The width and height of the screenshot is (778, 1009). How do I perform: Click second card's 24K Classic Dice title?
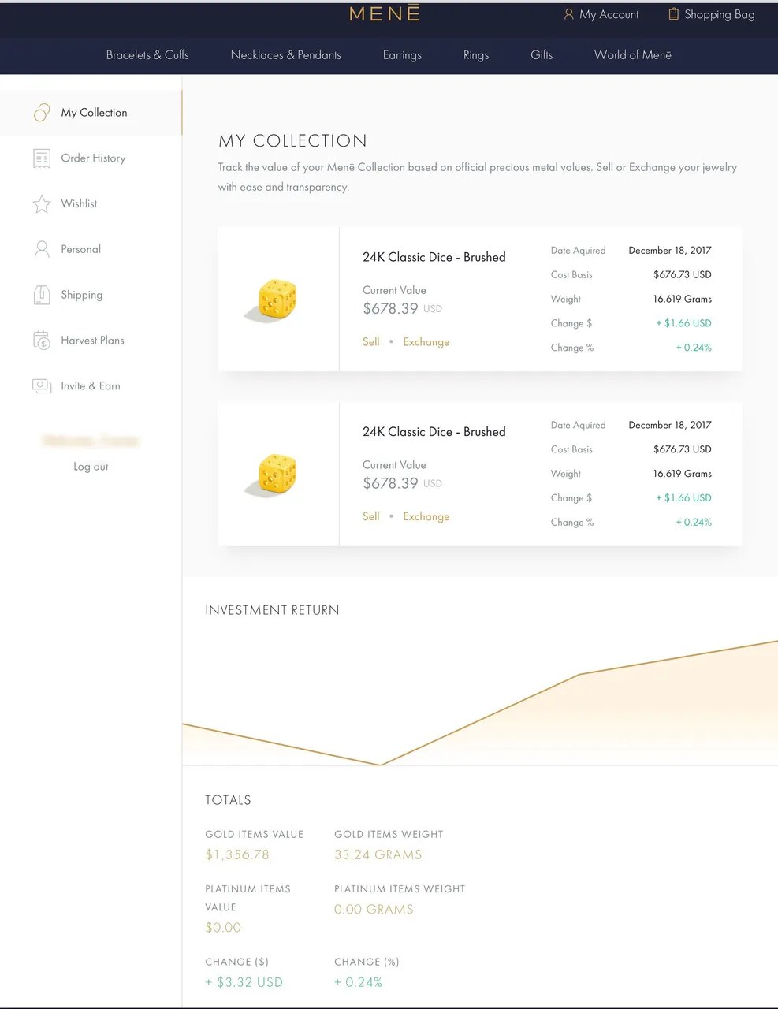434,432
